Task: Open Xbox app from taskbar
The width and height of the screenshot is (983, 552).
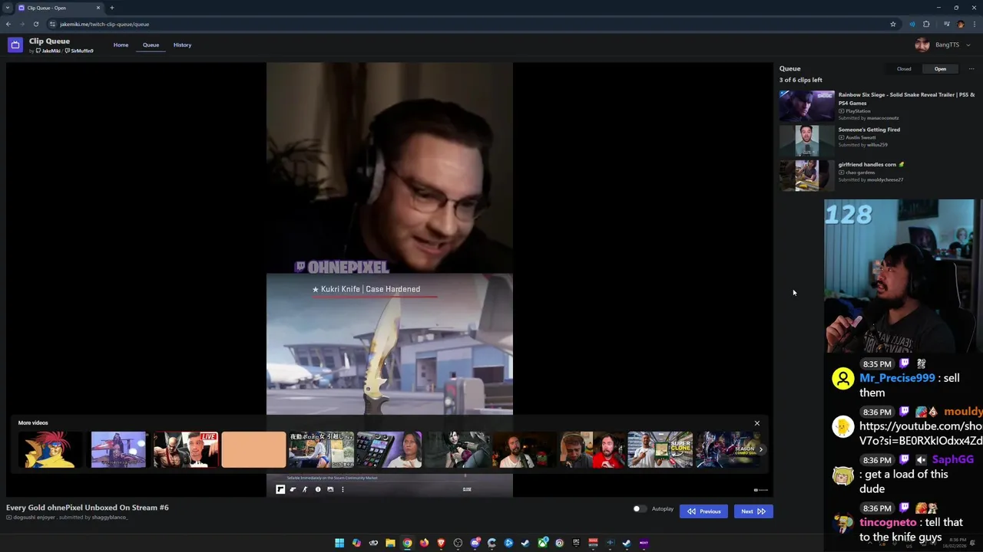Action: pyautogui.click(x=542, y=543)
